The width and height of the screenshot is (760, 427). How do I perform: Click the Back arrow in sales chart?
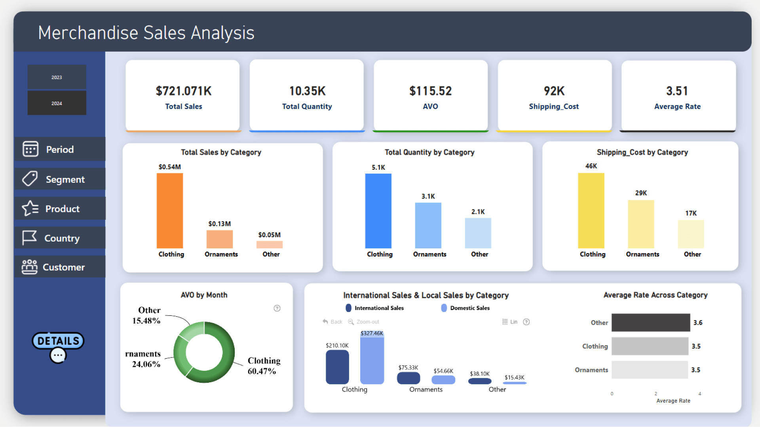[x=325, y=322]
